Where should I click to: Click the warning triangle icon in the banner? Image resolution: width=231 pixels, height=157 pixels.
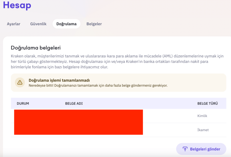tap(20, 82)
